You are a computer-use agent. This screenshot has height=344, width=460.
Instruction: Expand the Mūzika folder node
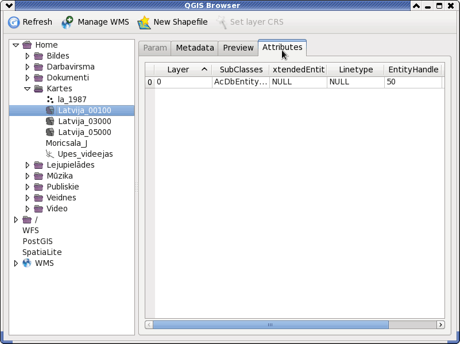click(x=28, y=176)
